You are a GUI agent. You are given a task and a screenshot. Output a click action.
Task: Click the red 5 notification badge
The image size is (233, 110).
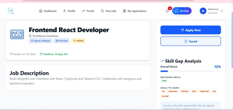click(170, 8)
